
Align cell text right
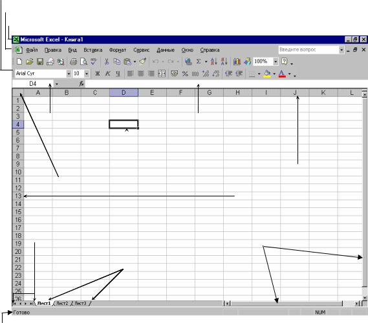(151, 74)
